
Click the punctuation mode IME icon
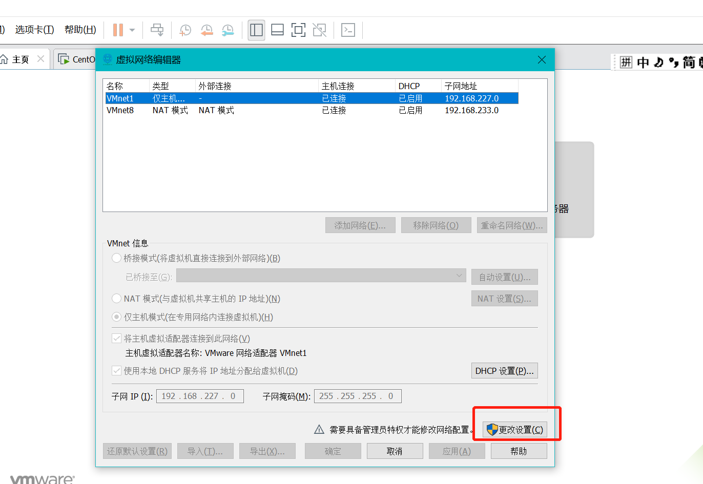coord(674,62)
